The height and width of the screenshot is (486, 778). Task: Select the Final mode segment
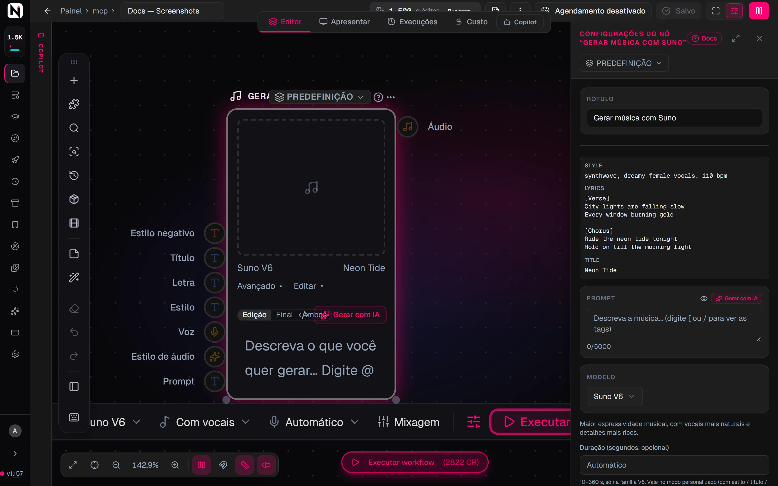click(284, 315)
